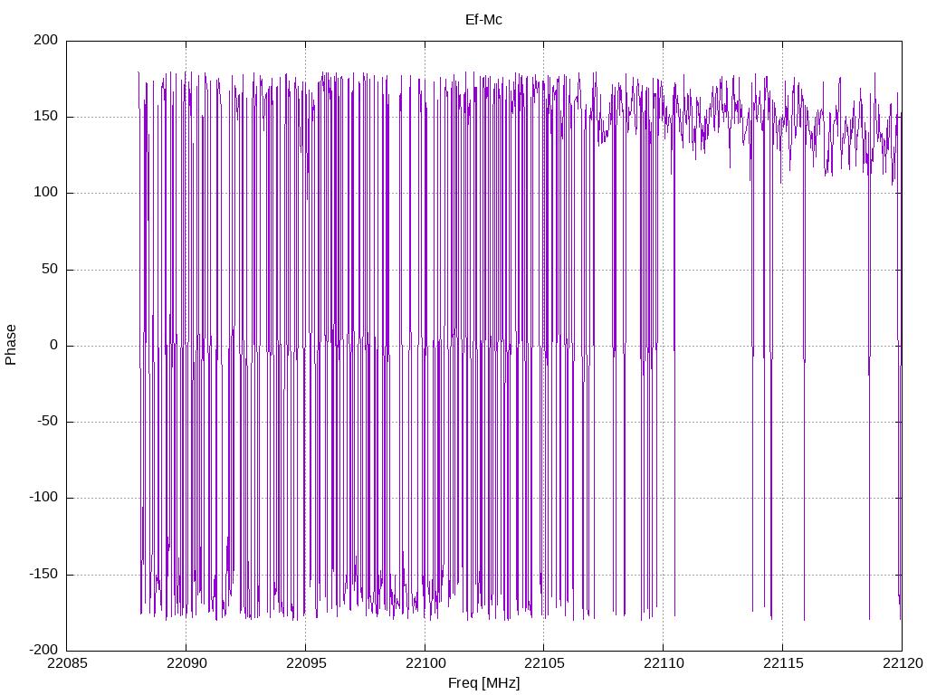Image resolution: width=927 pixels, height=695 pixels.
Task: Click the 22115 x-axis tick label
Action: tap(783, 663)
